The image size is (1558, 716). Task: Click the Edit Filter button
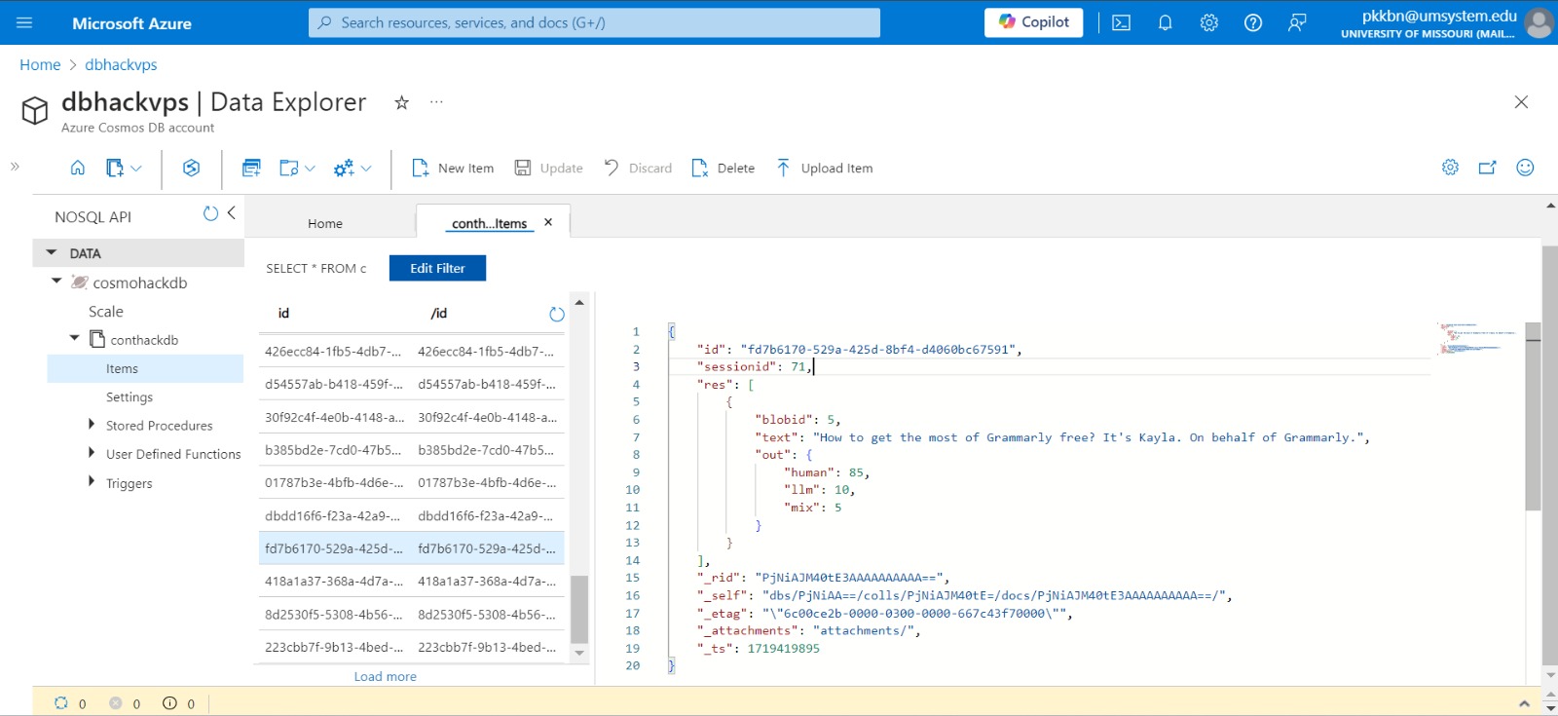(x=437, y=268)
